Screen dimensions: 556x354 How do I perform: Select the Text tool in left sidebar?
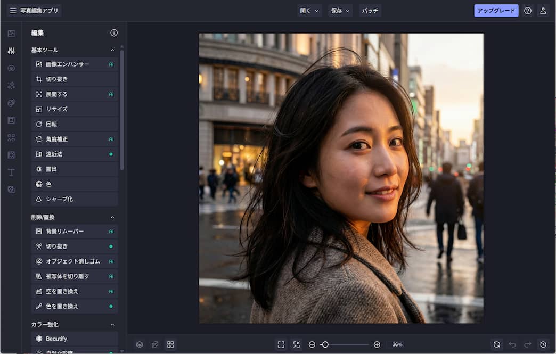point(11,172)
